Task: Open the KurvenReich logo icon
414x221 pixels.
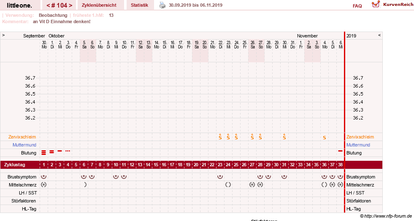Action: 376,4
